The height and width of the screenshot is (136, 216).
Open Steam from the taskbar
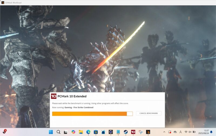(x=126, y=132)
